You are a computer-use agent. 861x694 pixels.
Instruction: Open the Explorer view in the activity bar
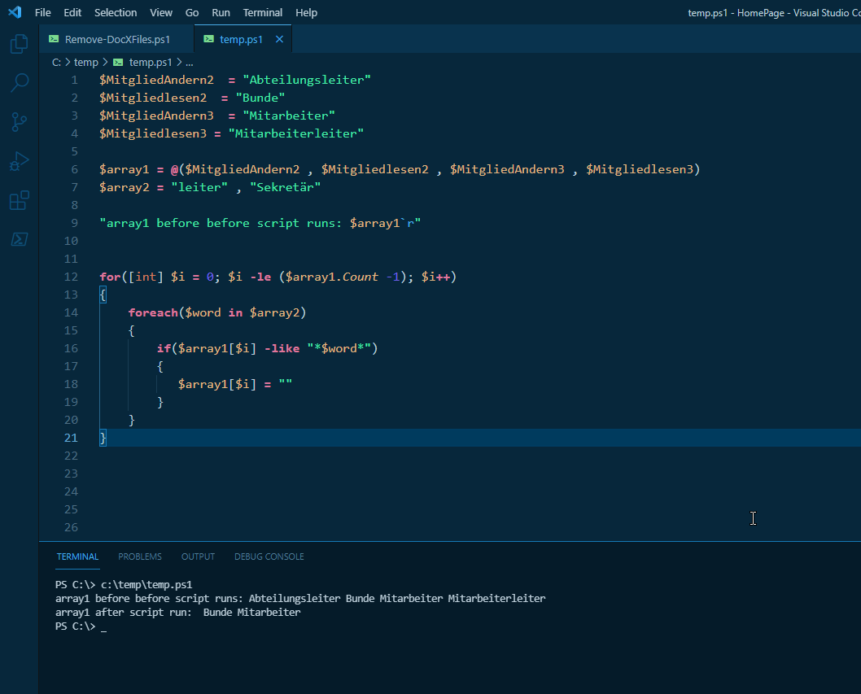[20, 43]
